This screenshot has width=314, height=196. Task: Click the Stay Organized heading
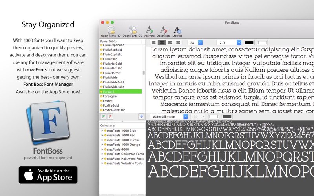coord(48,25)
